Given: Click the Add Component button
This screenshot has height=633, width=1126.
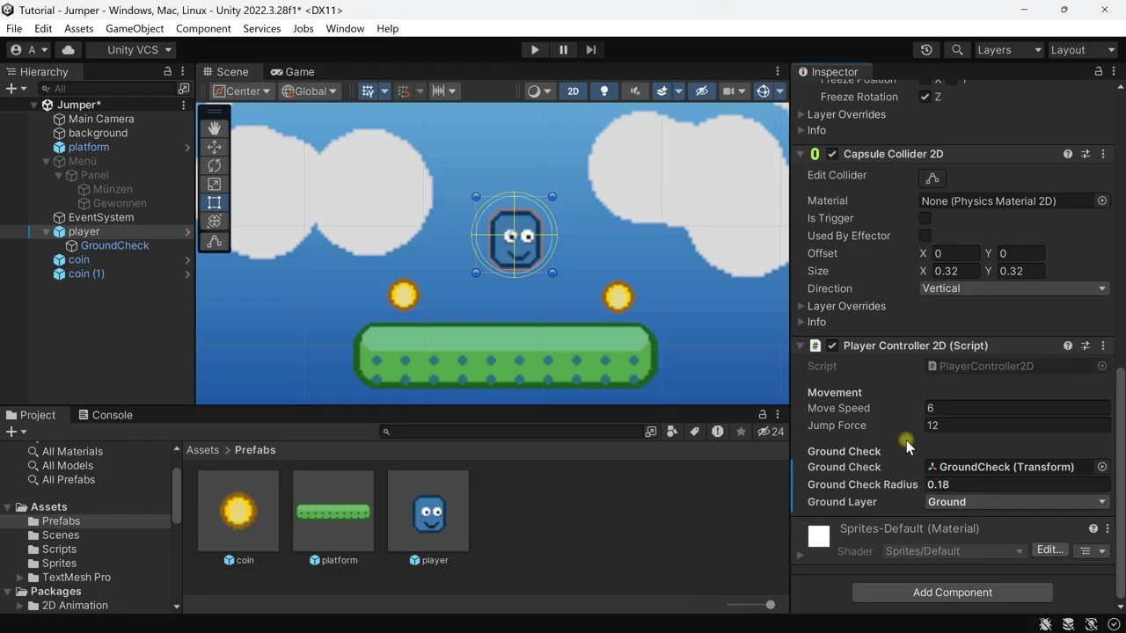Looking at the screenshot, I should pos(952,593).
